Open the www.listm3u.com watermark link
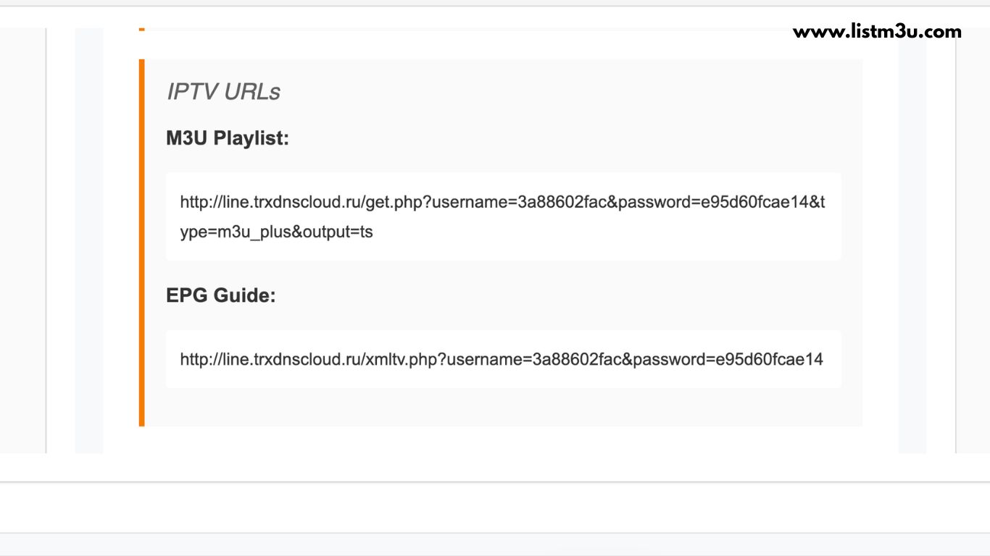The image size is (990, 556). [877, 32]
